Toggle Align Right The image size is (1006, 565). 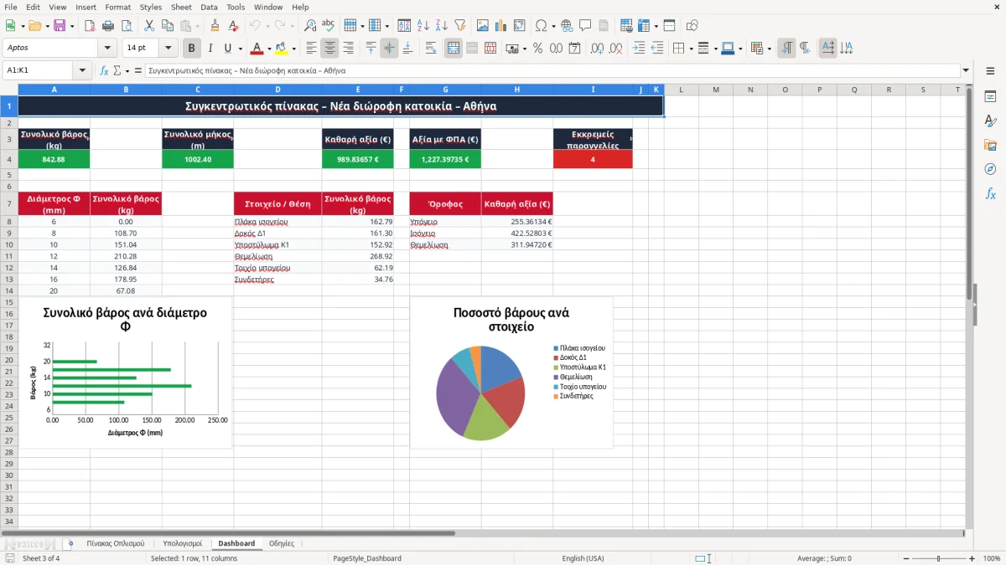click(x=349, y=49)
